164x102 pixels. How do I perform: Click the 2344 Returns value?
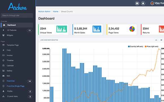146,29
